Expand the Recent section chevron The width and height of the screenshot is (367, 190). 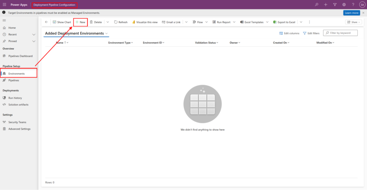34,35
